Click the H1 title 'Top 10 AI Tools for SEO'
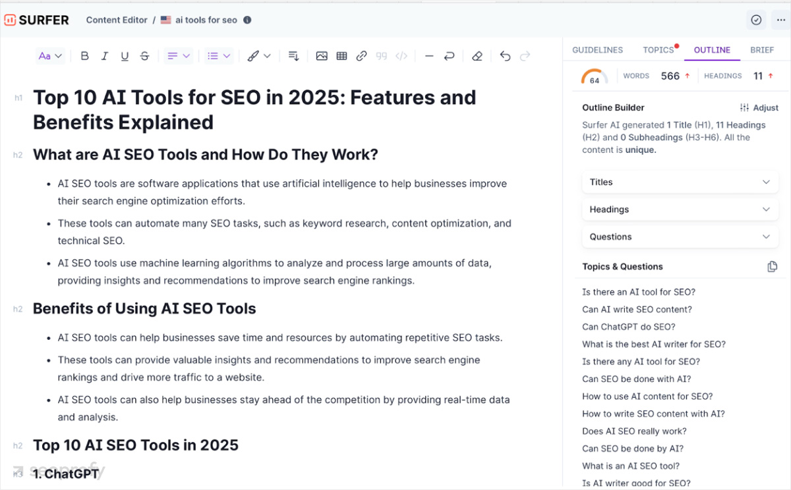 254,109
